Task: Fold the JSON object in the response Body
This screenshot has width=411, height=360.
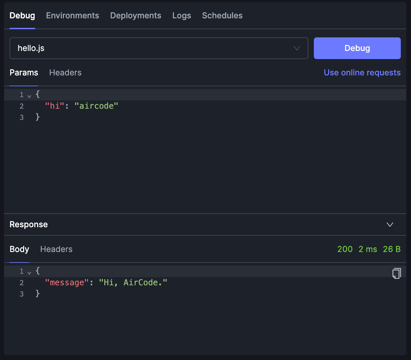Action: 30,272
